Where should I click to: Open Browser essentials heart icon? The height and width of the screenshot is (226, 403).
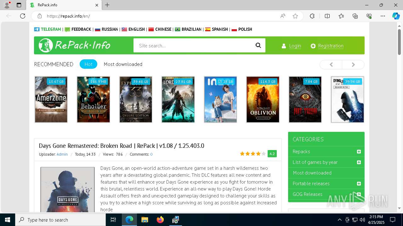tap(369, 16)
